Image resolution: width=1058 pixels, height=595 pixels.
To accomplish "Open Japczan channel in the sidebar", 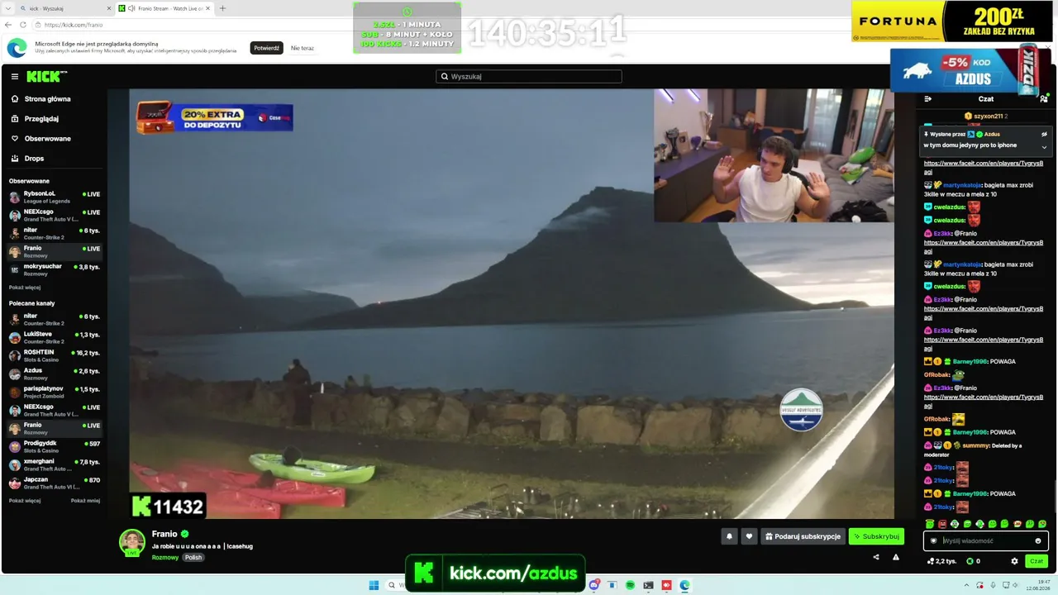I will tap(55, 483).
